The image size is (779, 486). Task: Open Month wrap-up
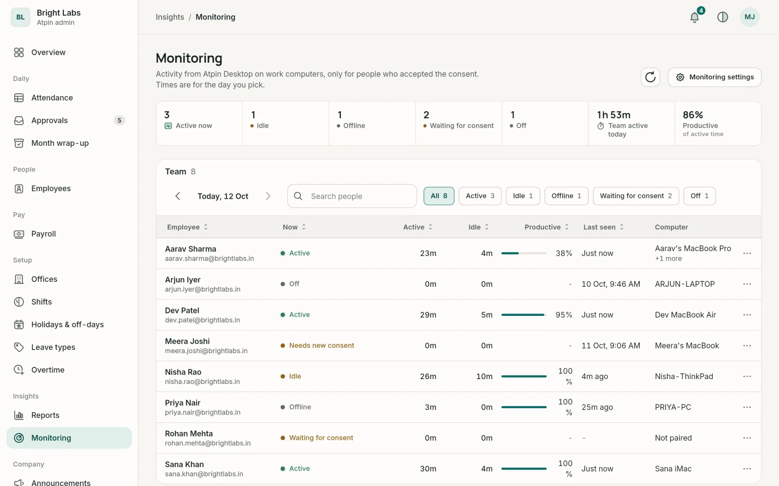pos(69,143)
